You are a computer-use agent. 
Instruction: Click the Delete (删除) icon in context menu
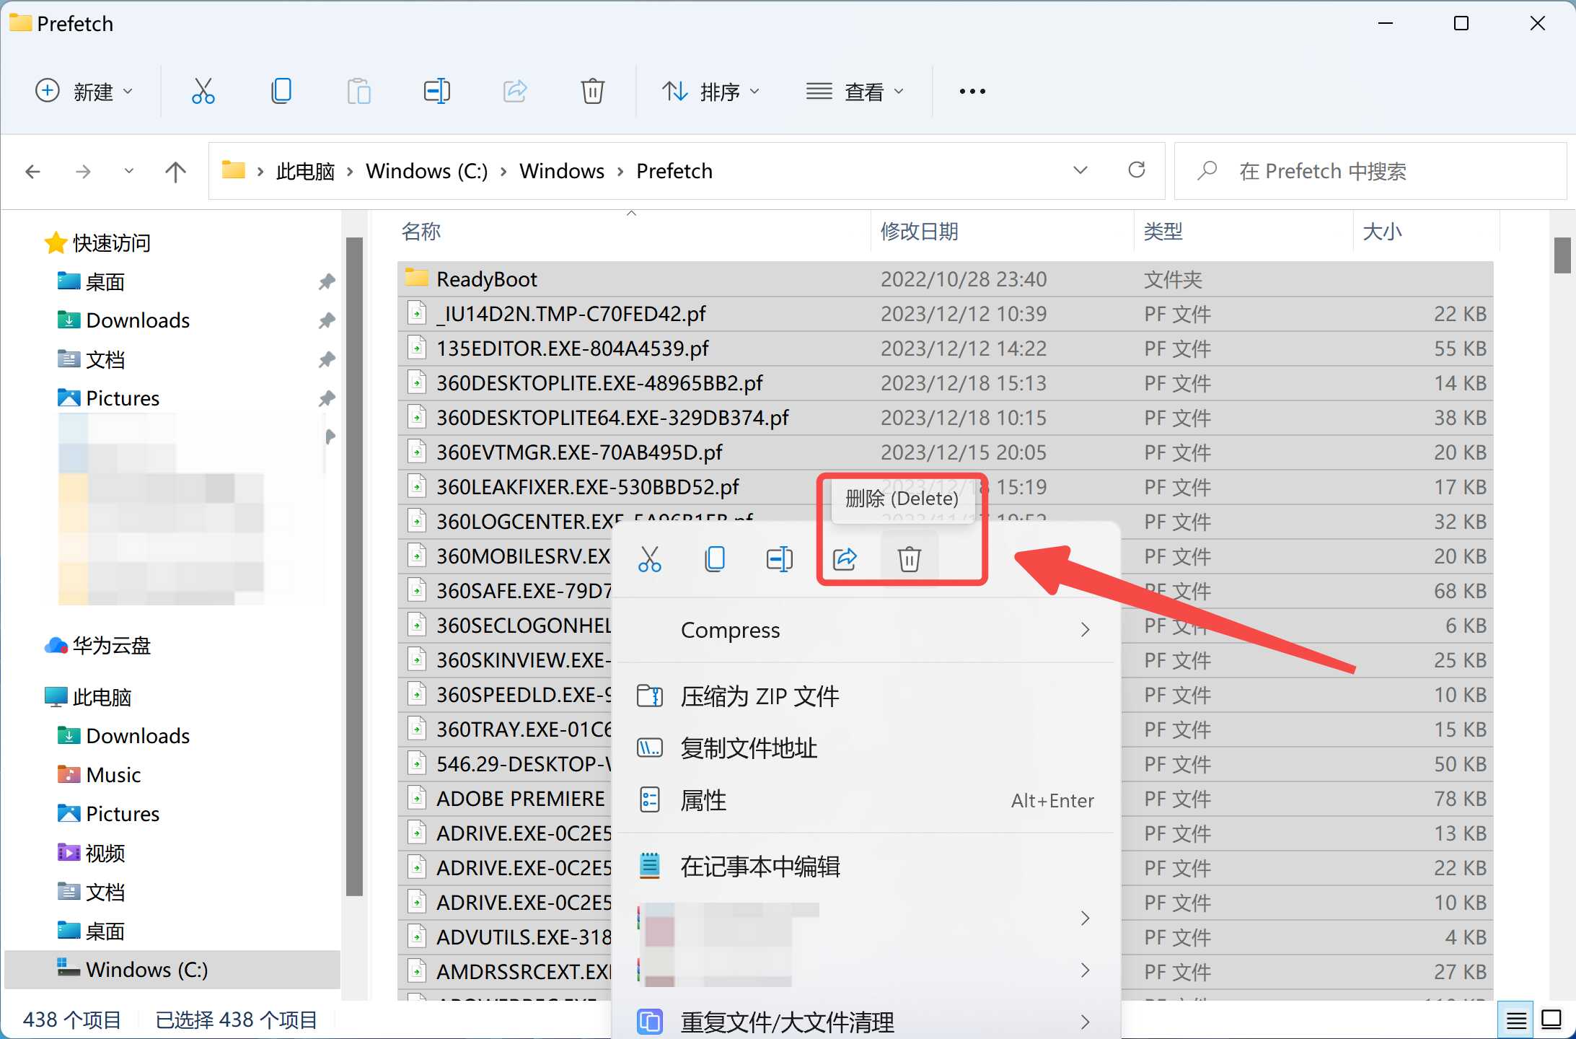tap(907, 556)
